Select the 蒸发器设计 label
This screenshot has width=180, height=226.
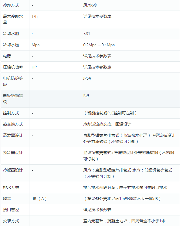13,135
